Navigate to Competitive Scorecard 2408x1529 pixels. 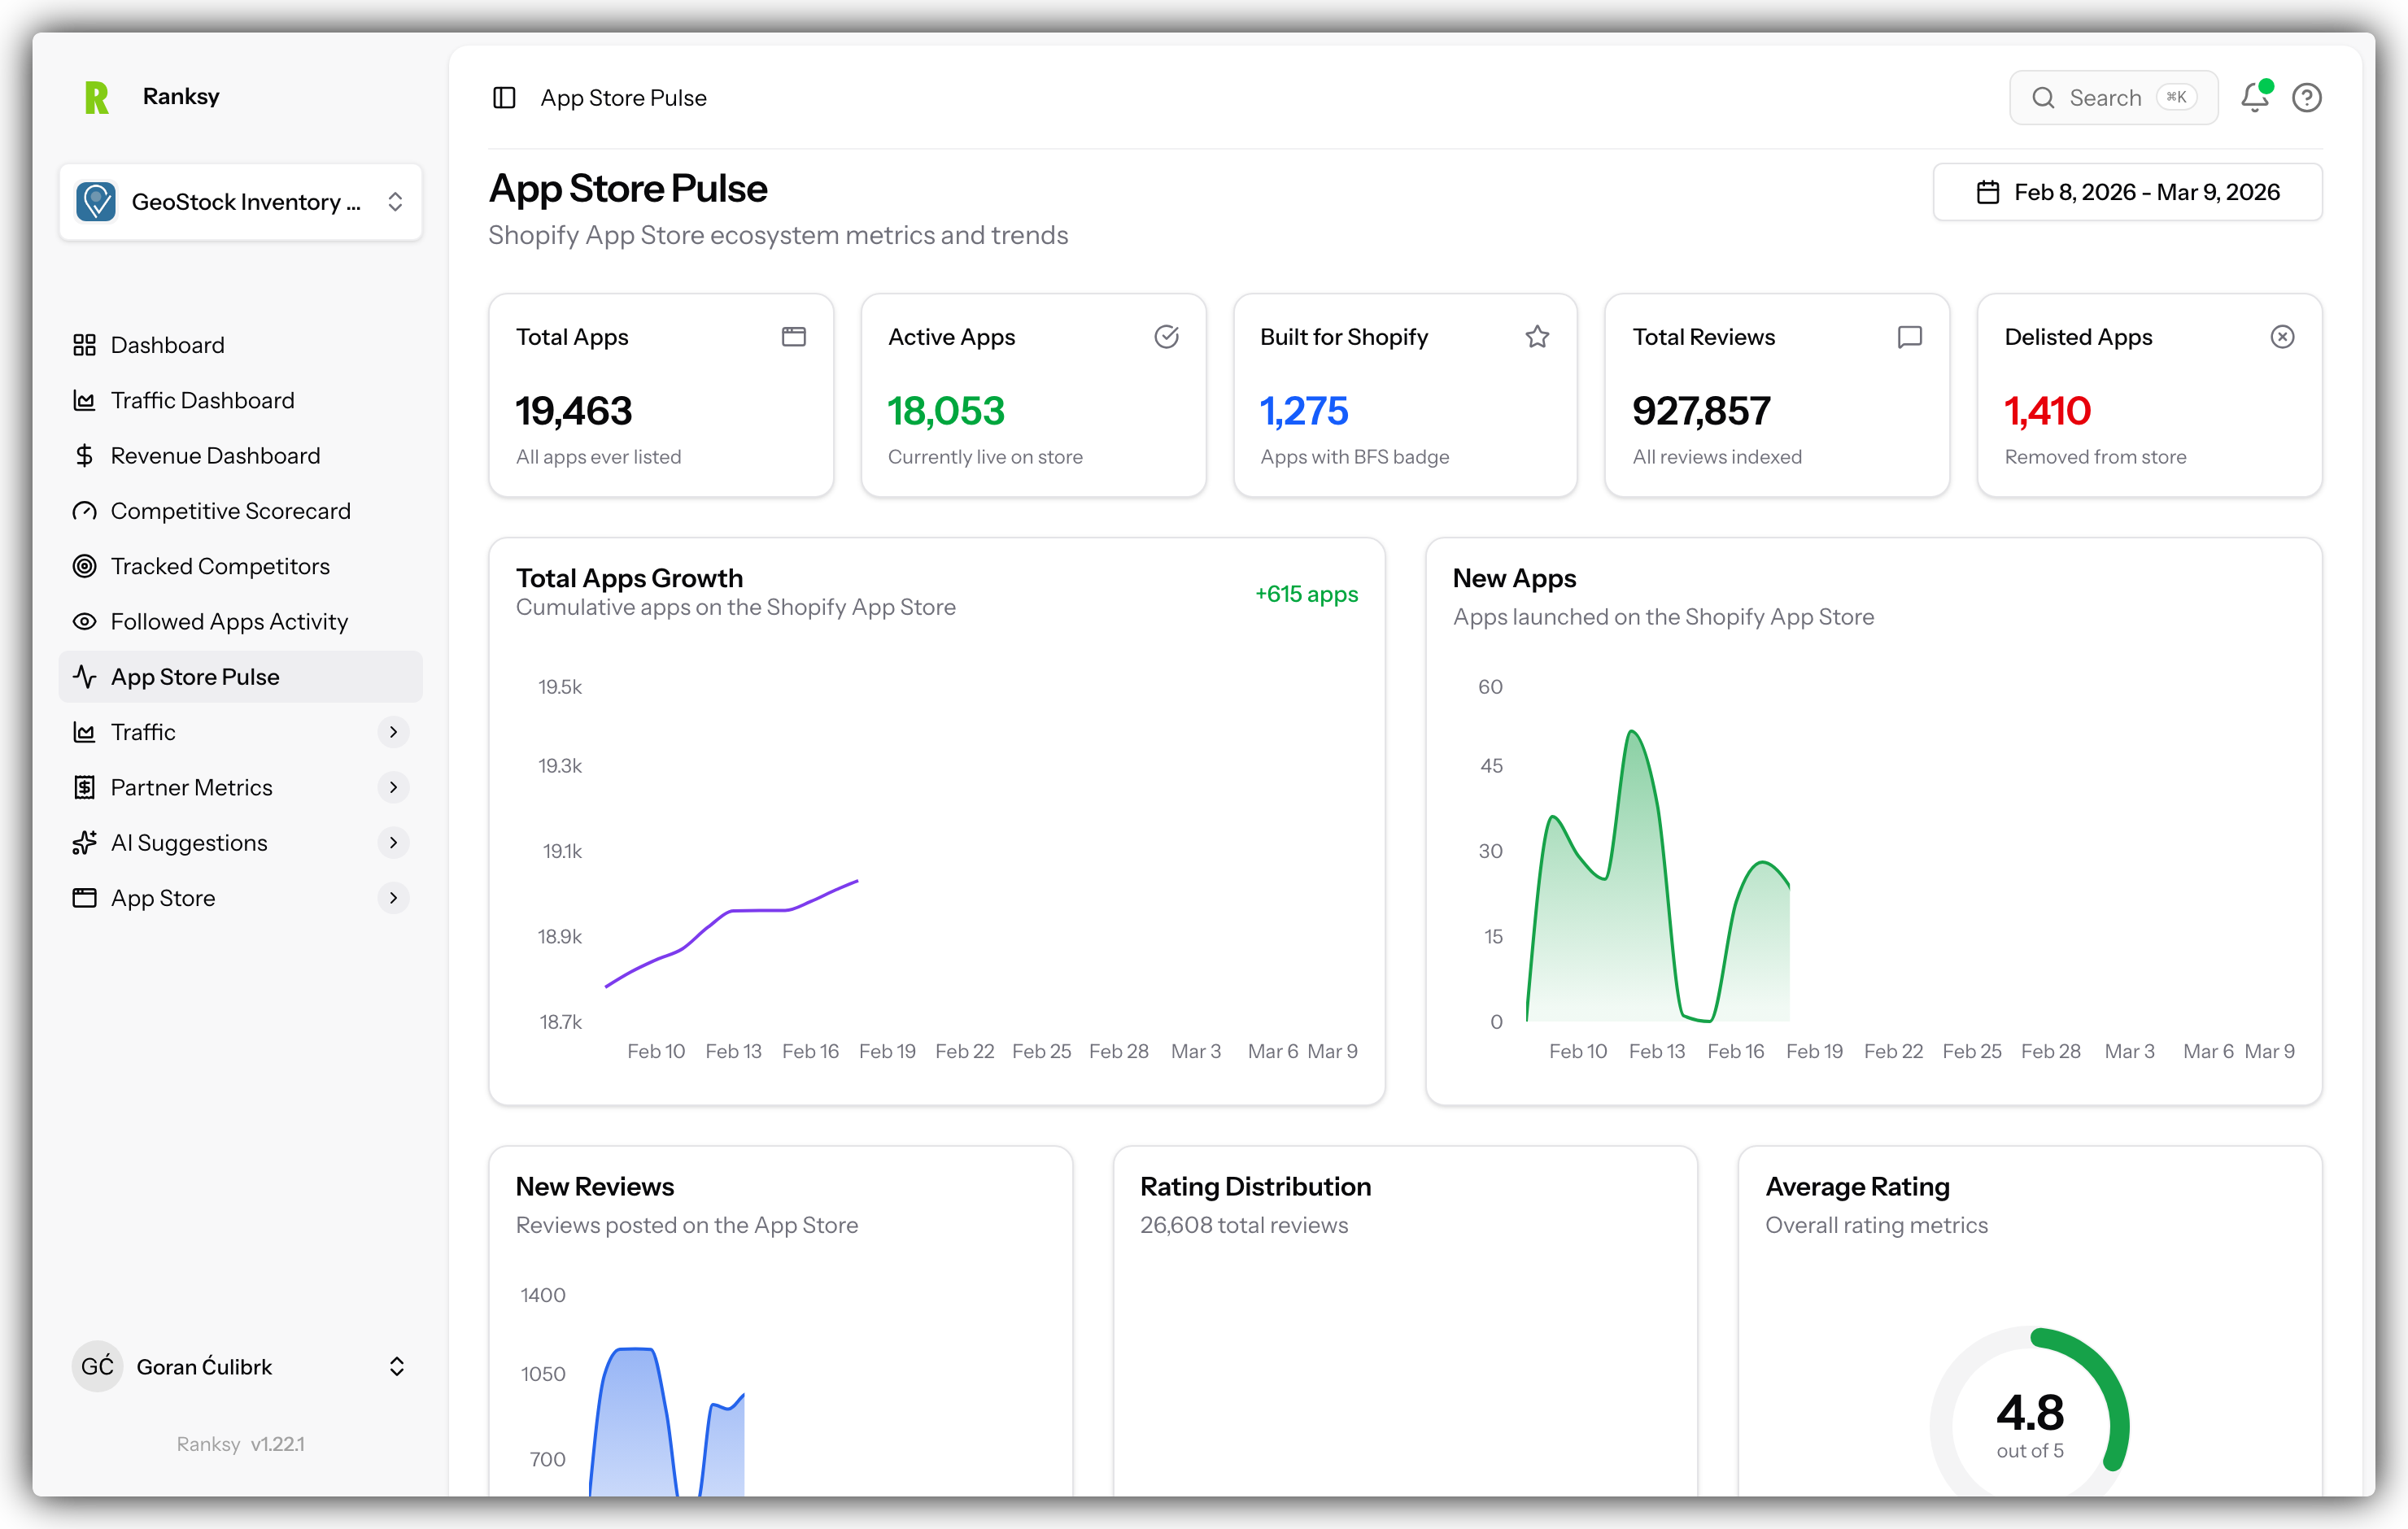pos(241,511)
